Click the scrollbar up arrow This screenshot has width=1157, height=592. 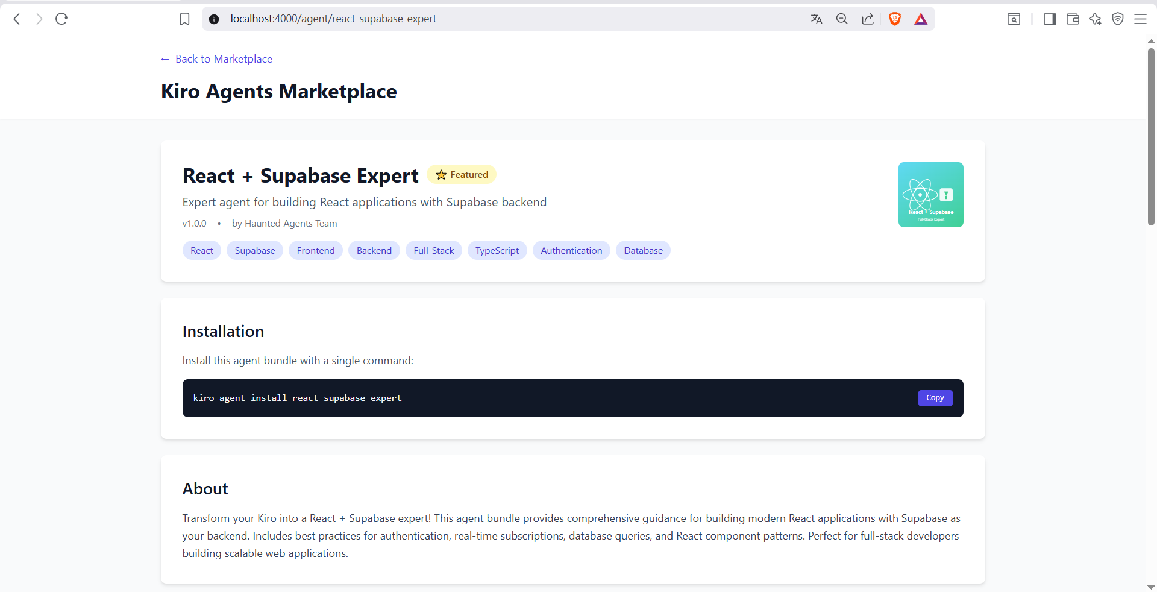click(x=1151, y=42)
